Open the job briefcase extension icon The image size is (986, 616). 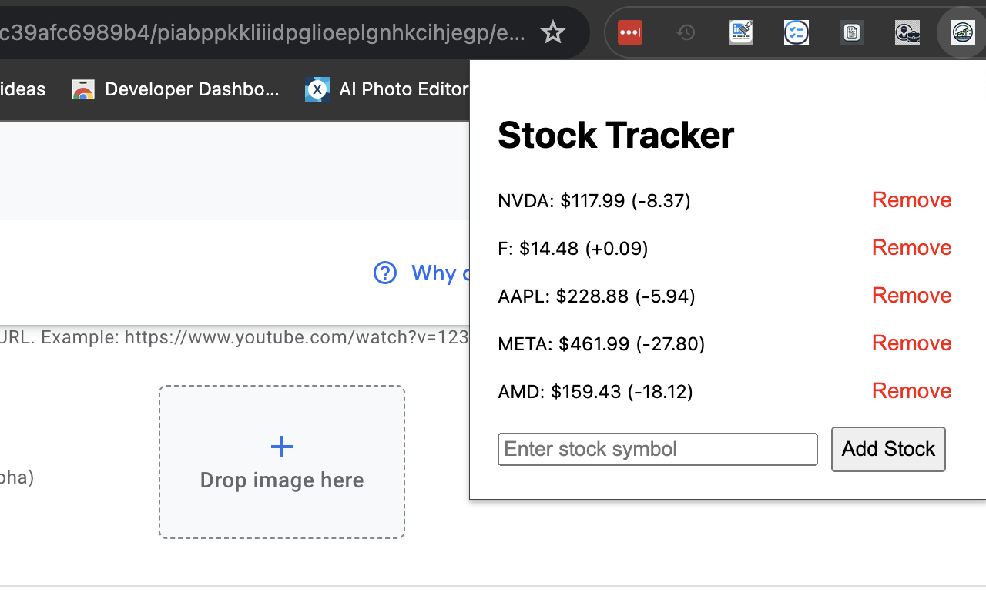907,32
